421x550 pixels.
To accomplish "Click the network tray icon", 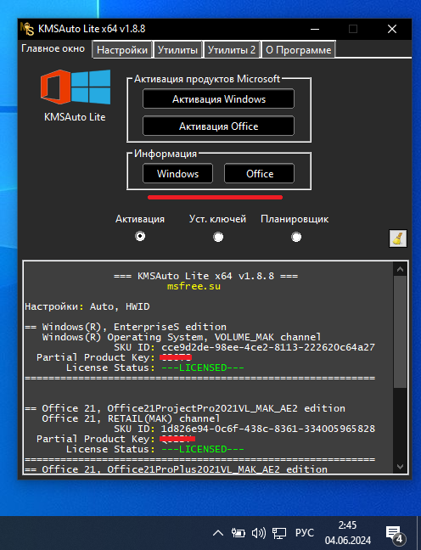I will 279,533.
